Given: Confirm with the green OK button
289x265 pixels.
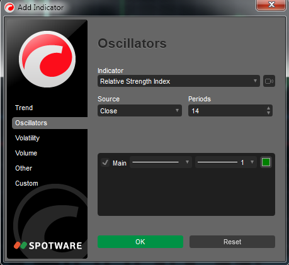Looking at the screenshot, I should 140,242.
